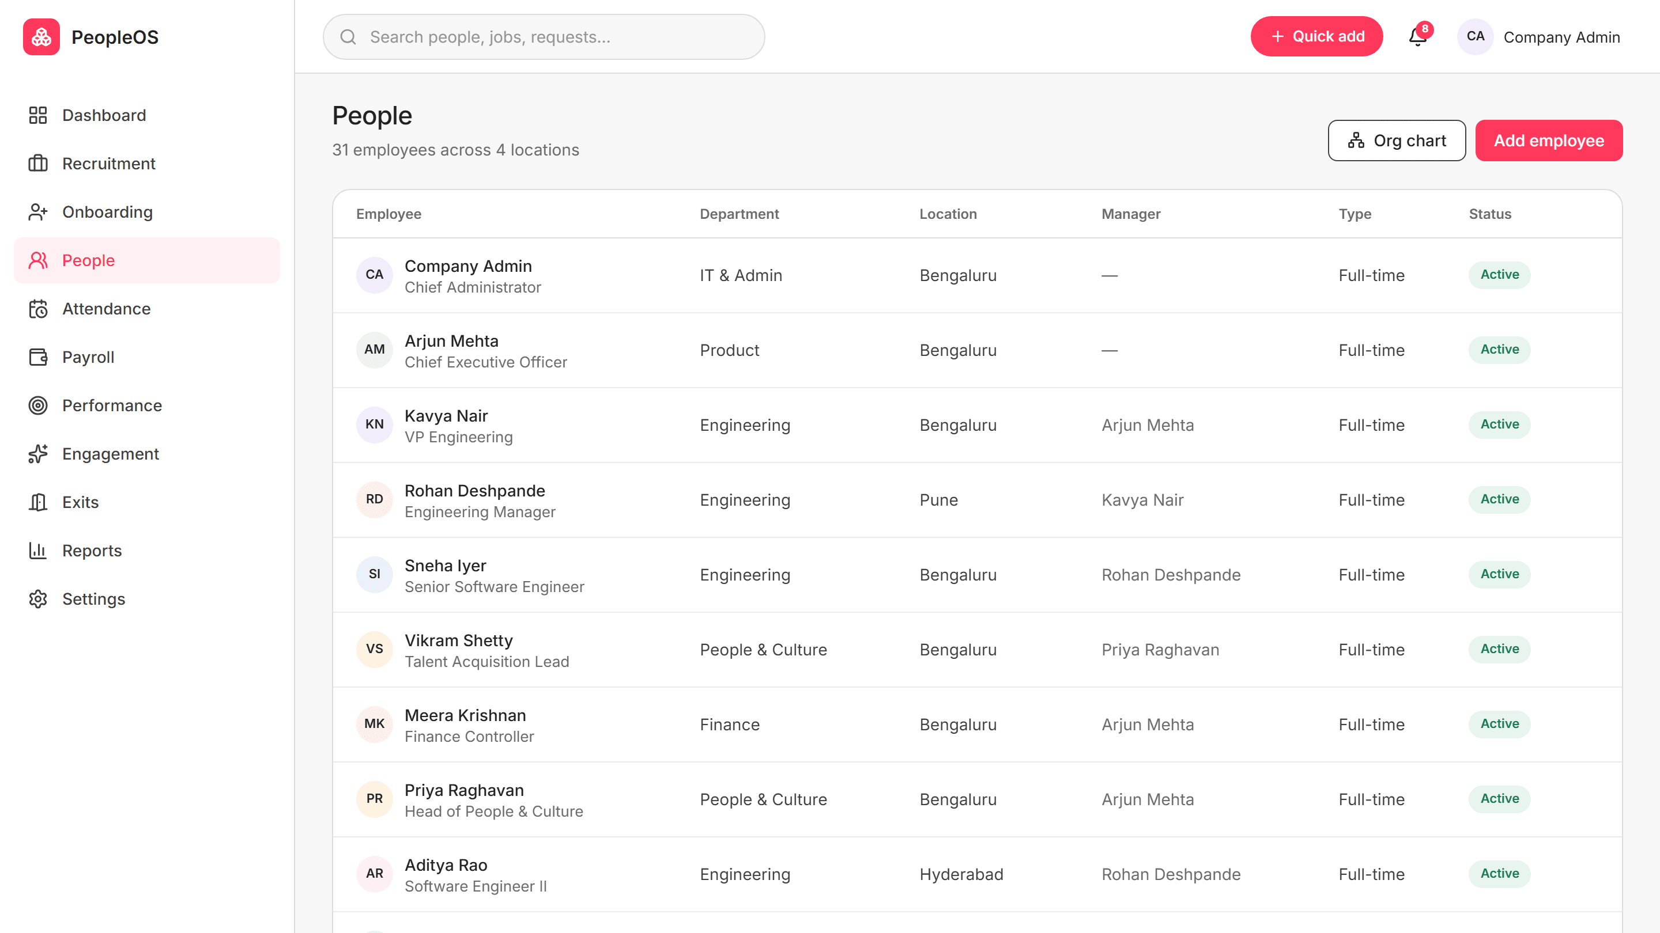Click Finance department cell
Image resolution: width=1660 pixels, height=933 pixels.
[730, 725]
